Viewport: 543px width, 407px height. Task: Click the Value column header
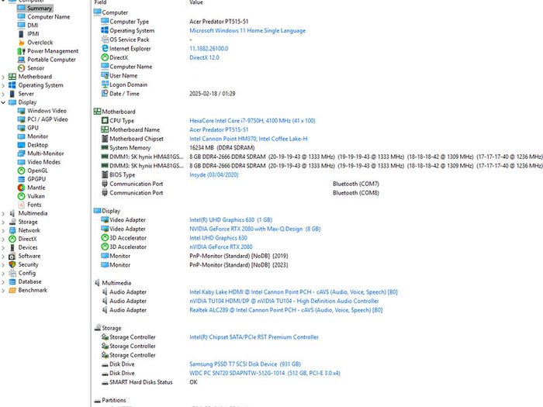196,2
